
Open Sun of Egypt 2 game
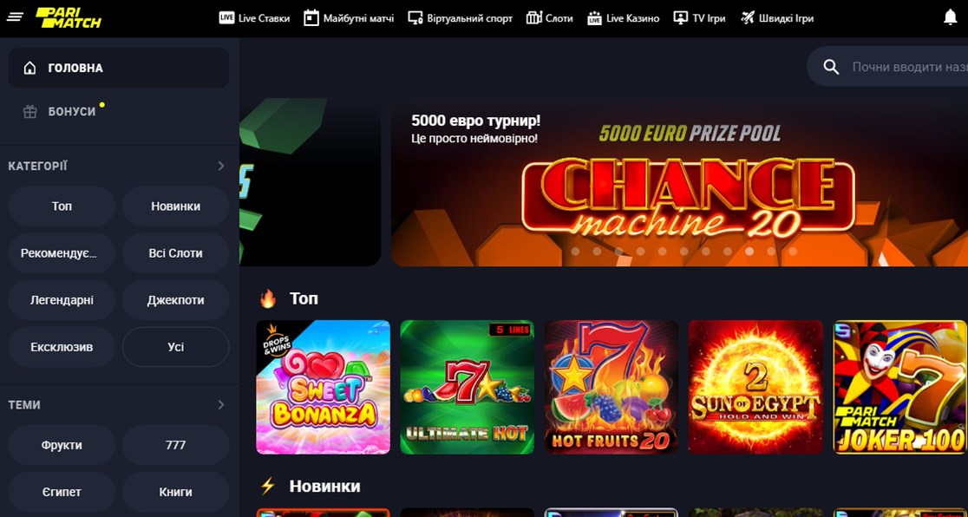coord(755,387)
